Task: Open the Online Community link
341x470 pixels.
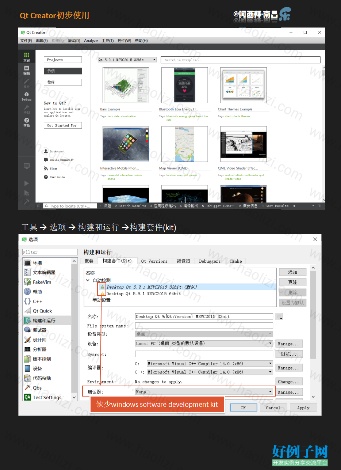Action: [x=62, y=160]
